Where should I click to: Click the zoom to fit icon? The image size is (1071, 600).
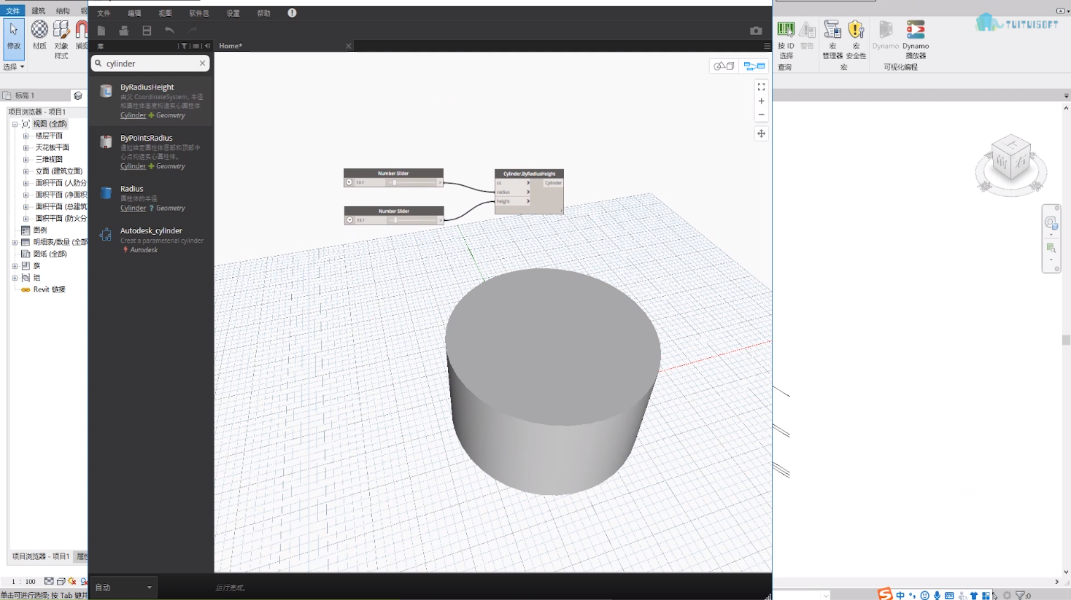point(761,87)
